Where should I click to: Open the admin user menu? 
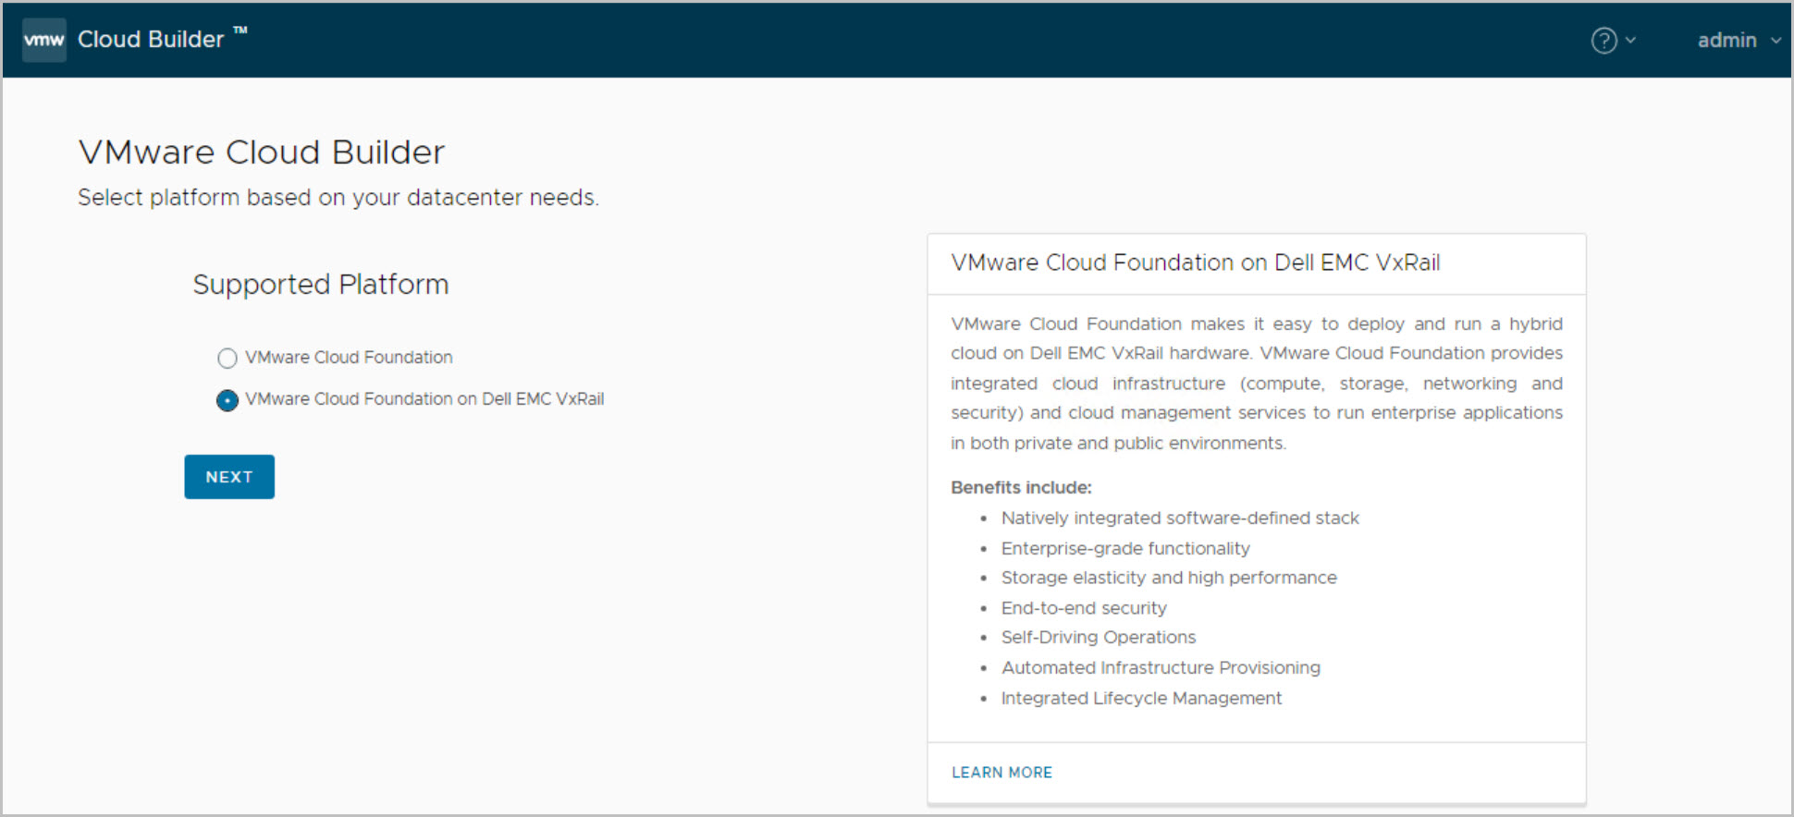click(x=1726, y=41)
